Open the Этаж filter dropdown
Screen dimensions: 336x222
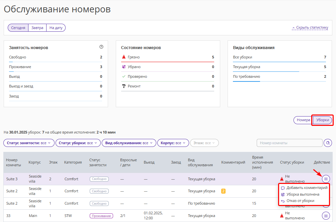[204, 143]
